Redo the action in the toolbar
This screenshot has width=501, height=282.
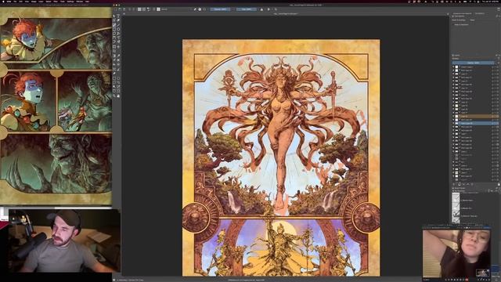click(134, 9)
